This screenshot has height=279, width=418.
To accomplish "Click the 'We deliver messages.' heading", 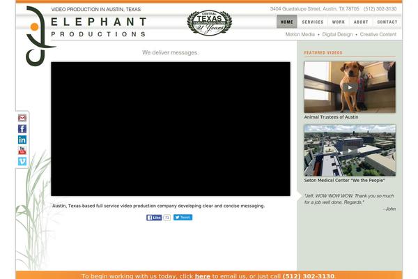I will 170,52.
